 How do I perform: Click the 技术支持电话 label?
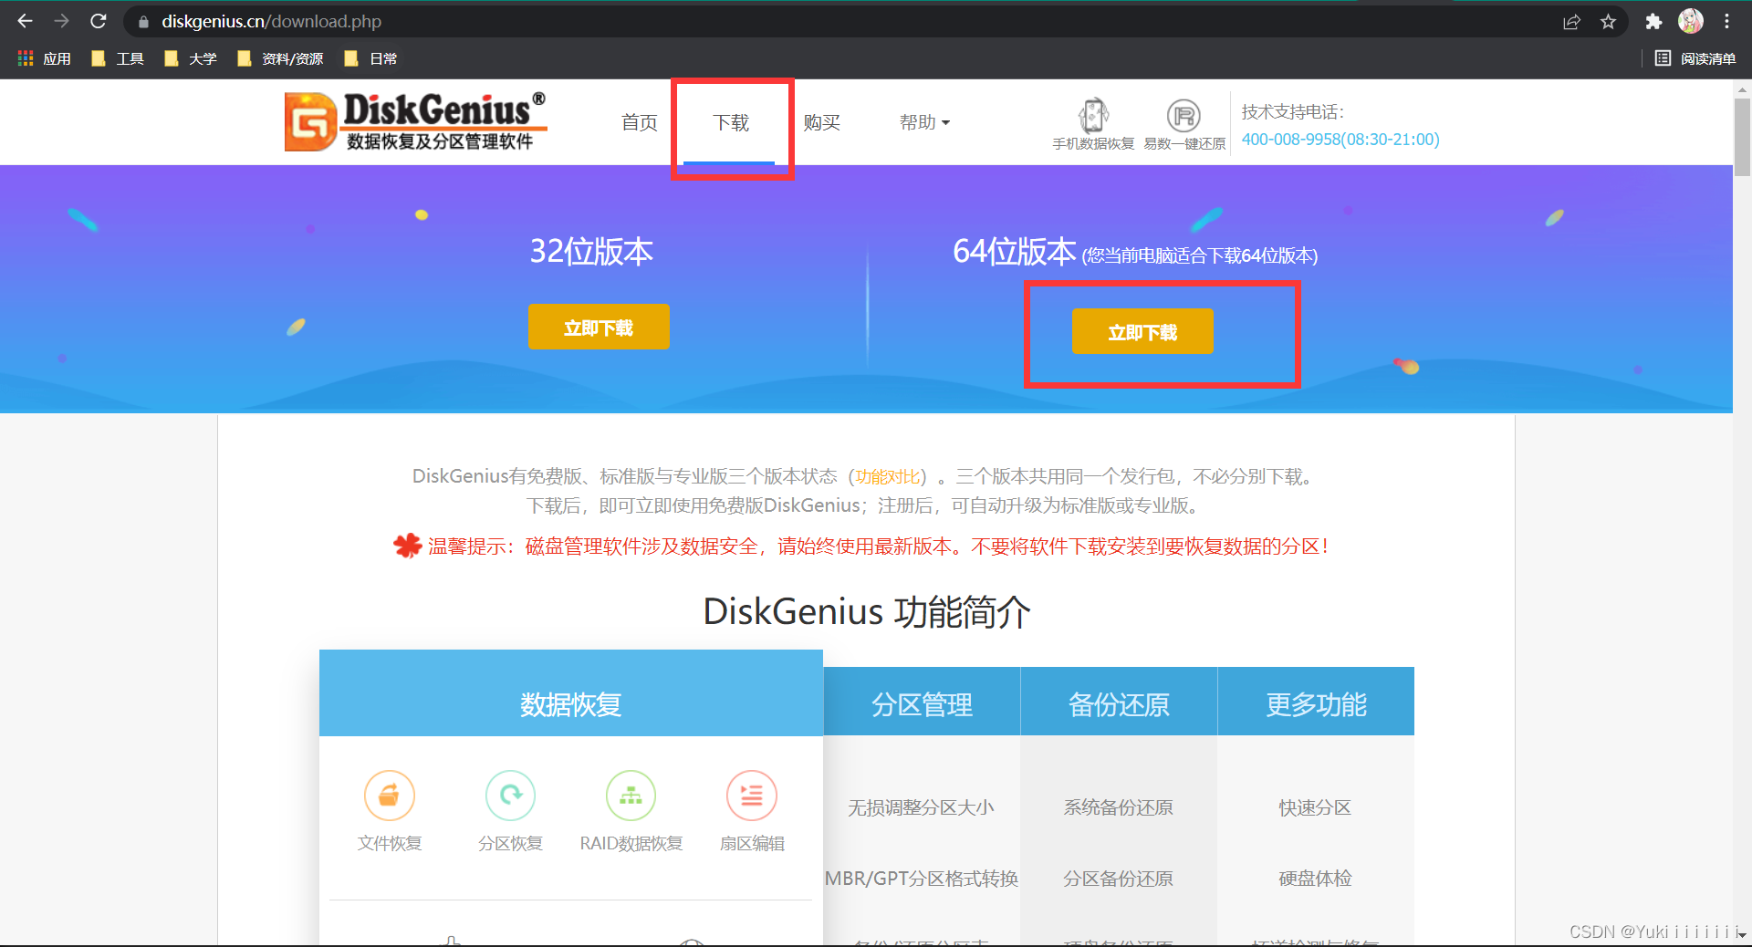pyautogui.click(x=1293, y=111)
